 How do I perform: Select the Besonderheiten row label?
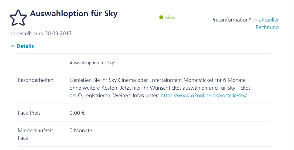click(x=35, y=80)
